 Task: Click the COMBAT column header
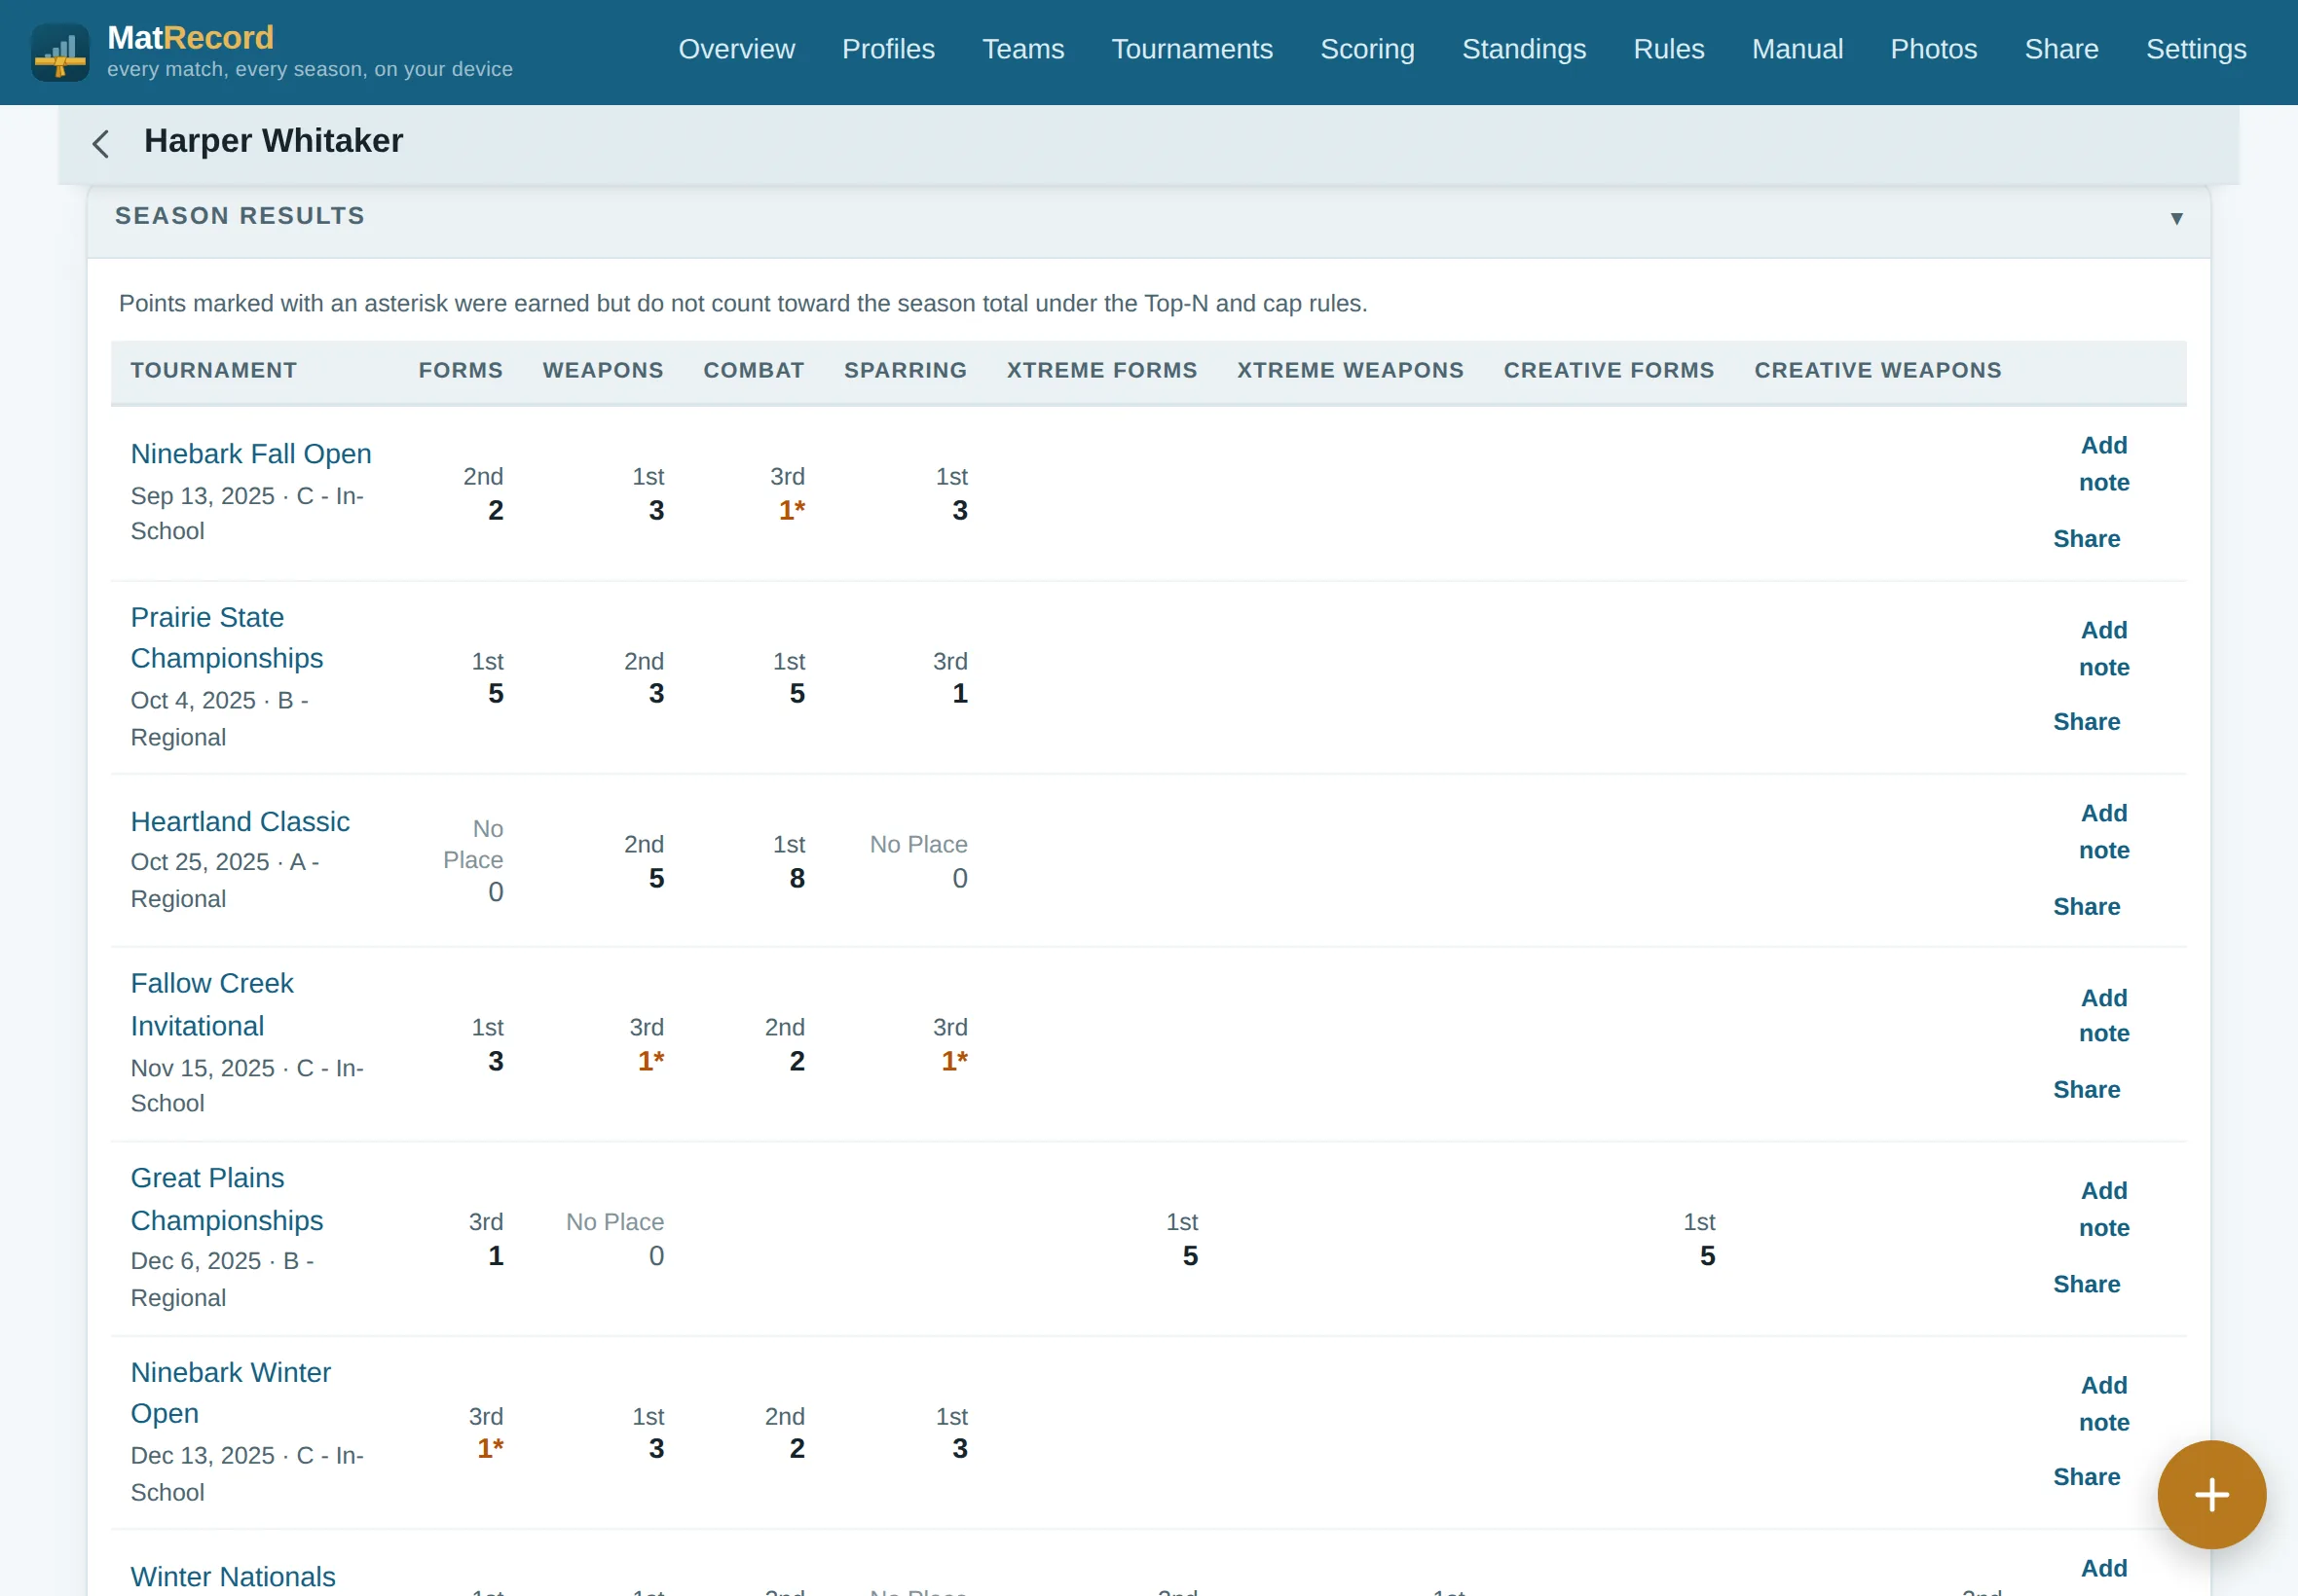(754, 370)
